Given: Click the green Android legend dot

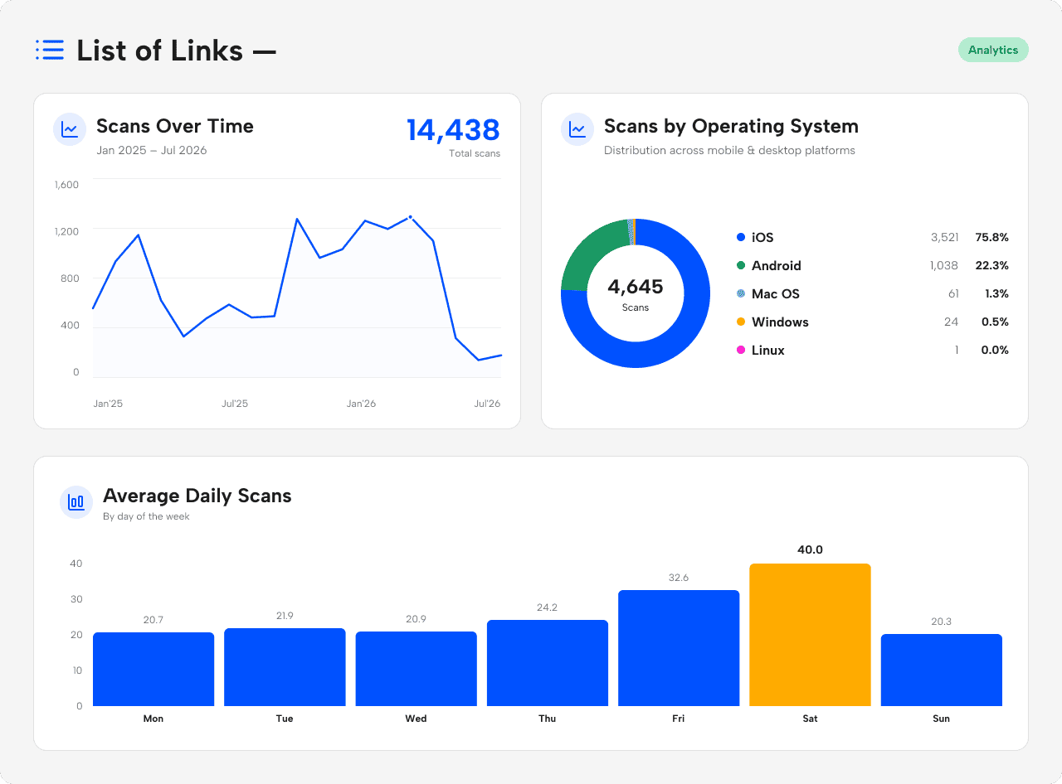Looking at the screenshot, I should (741, 265).
